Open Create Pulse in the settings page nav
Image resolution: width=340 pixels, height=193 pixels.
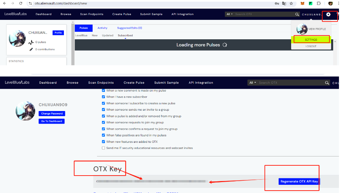pyautogui.click(x=134, y=83)
